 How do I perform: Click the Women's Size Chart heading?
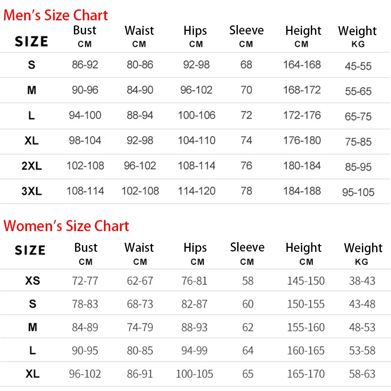point(66,226)
